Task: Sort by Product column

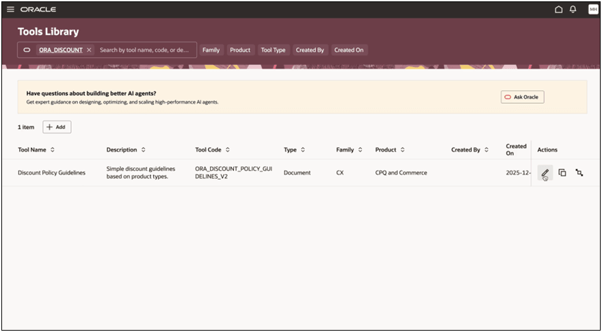Action: [x=402, y=150]
